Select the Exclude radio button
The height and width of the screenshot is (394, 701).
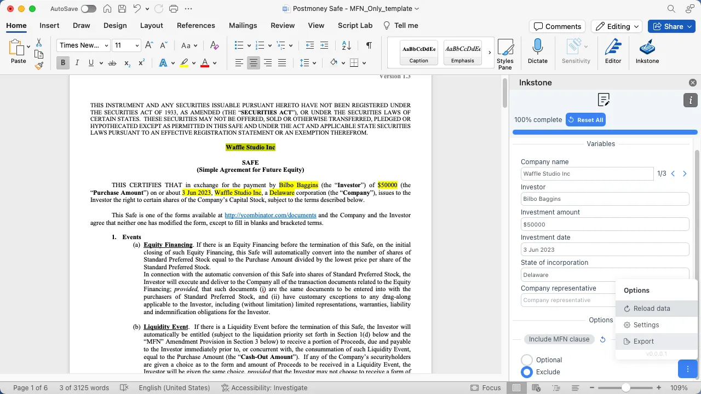click(527, 372)
